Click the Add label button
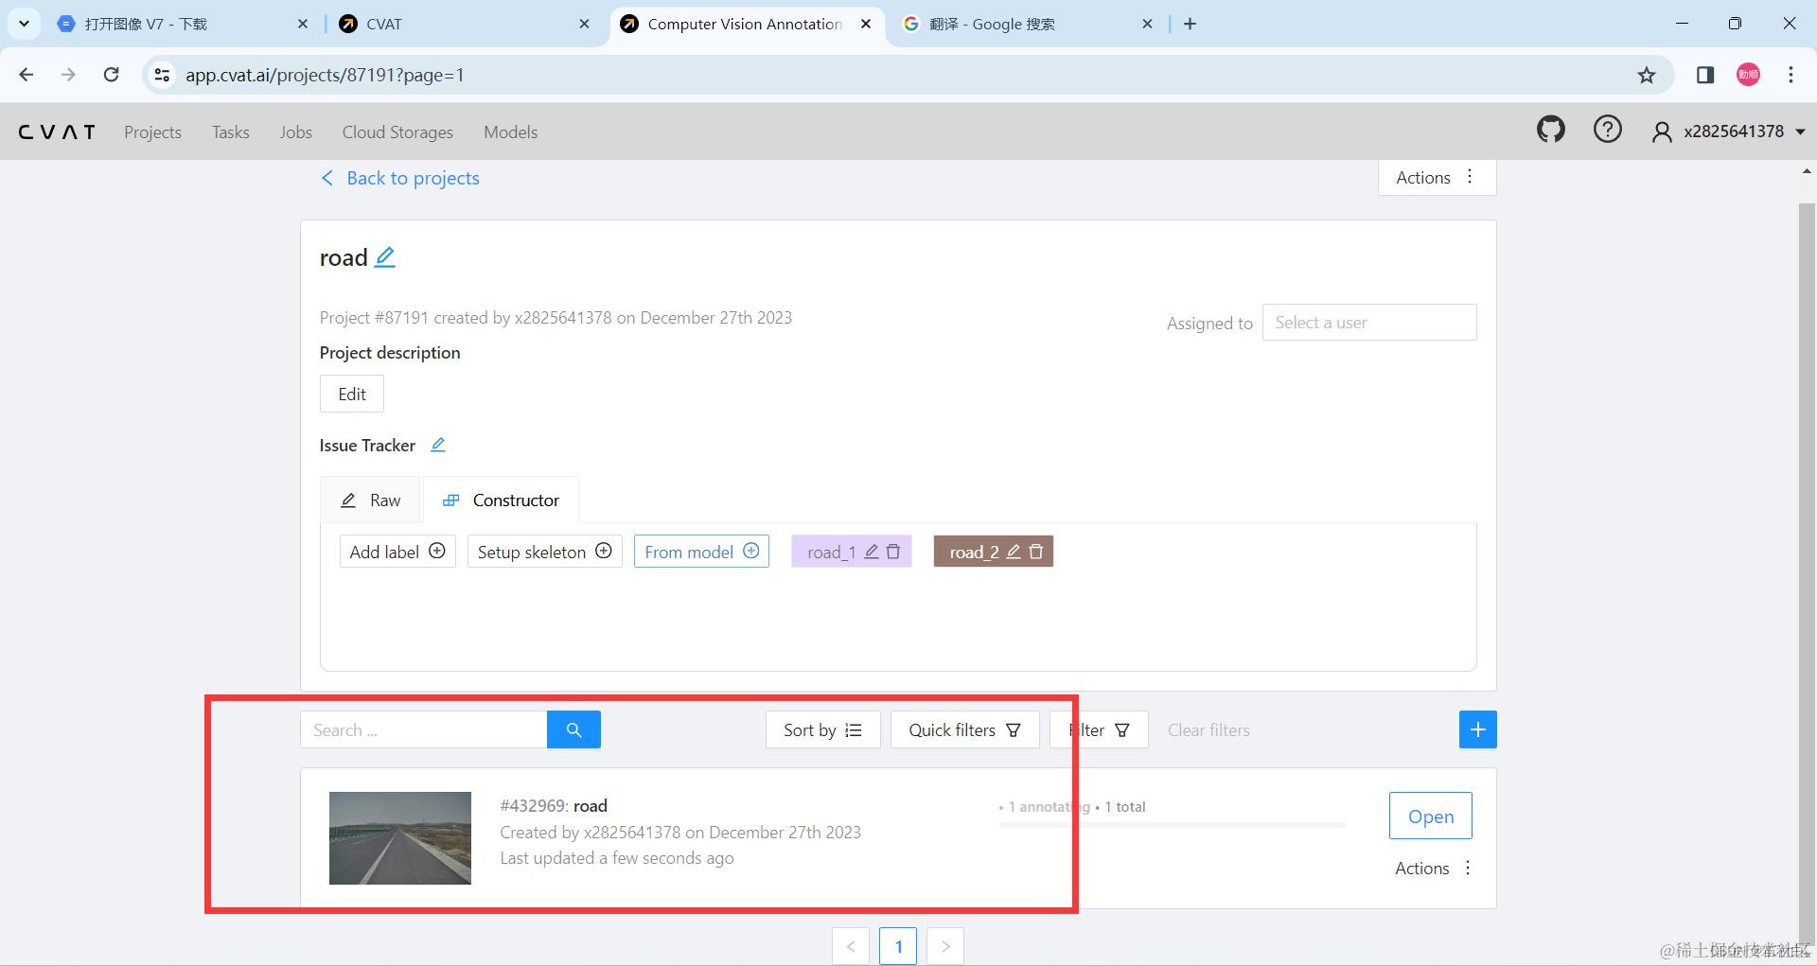The width and height of the screenshot is (1817, 966). tap(397, 552)
